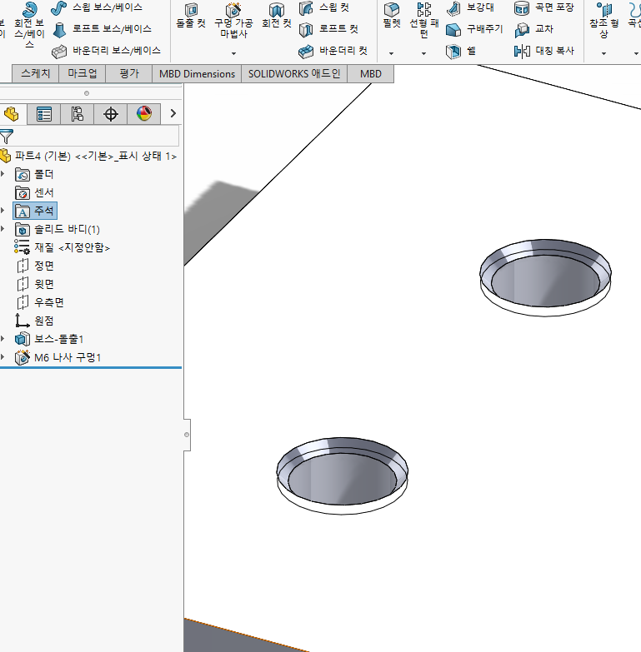Open Hole Wizard dropdown arrow
This screenshot has width=641, height=652.
(233, 53)
